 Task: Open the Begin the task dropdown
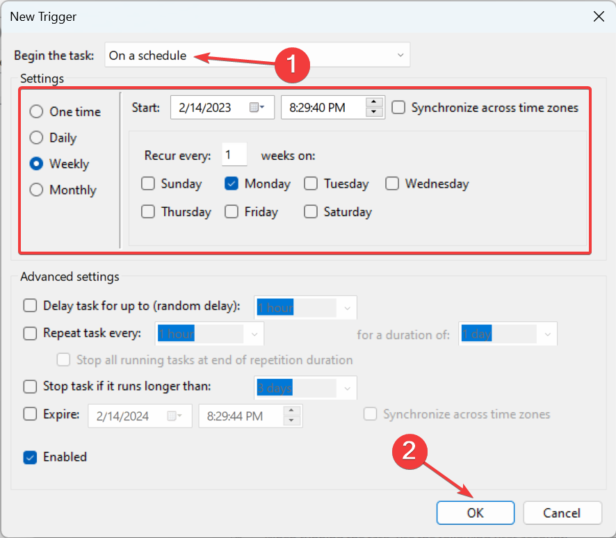coord(257,55)
